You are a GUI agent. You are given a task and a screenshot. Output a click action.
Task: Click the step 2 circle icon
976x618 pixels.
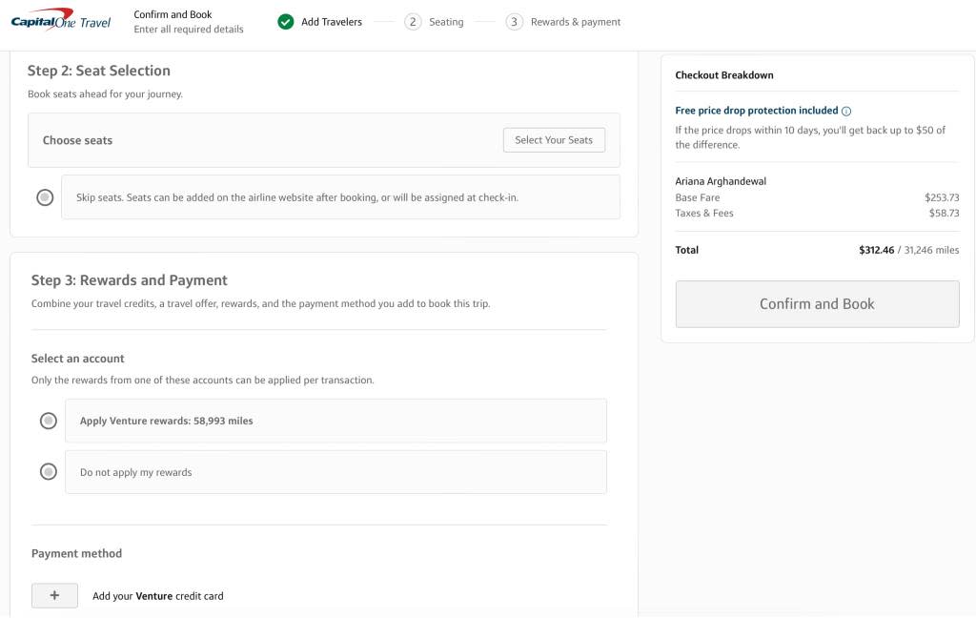[413, 22]
